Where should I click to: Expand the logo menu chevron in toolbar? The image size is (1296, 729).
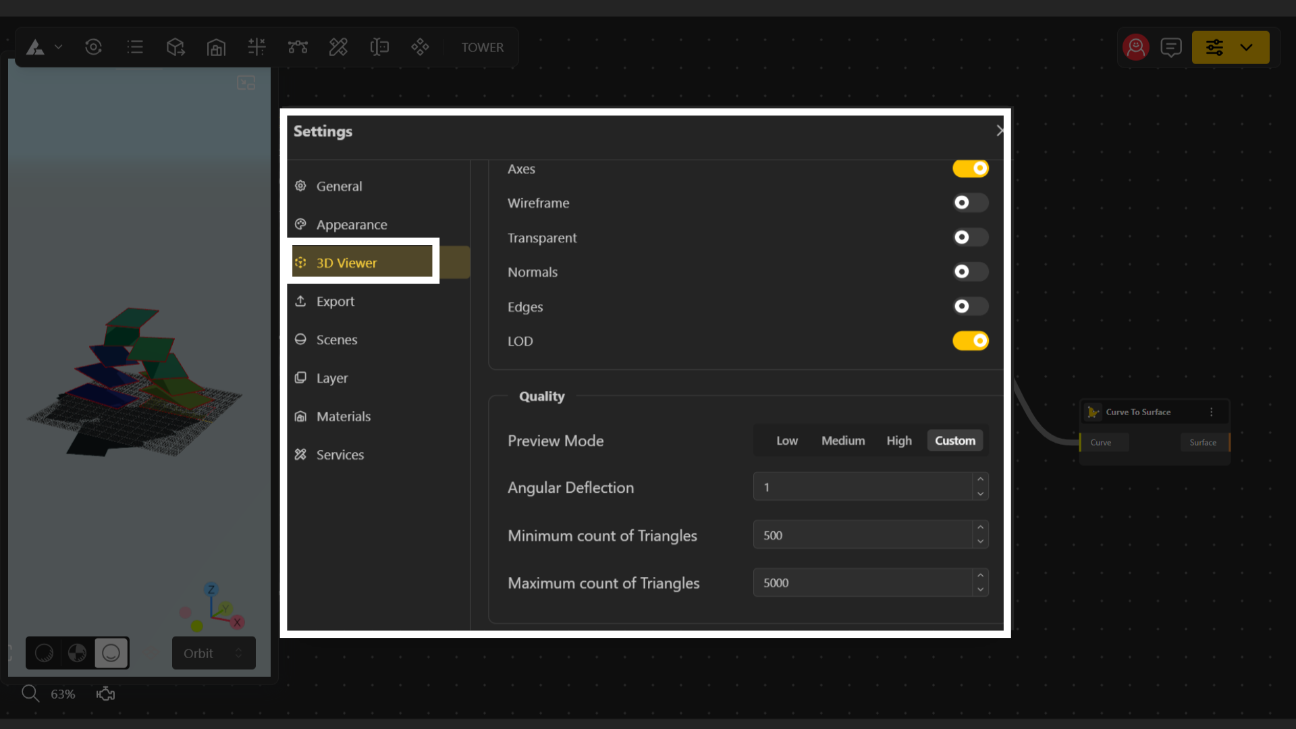tap(59, 47)
